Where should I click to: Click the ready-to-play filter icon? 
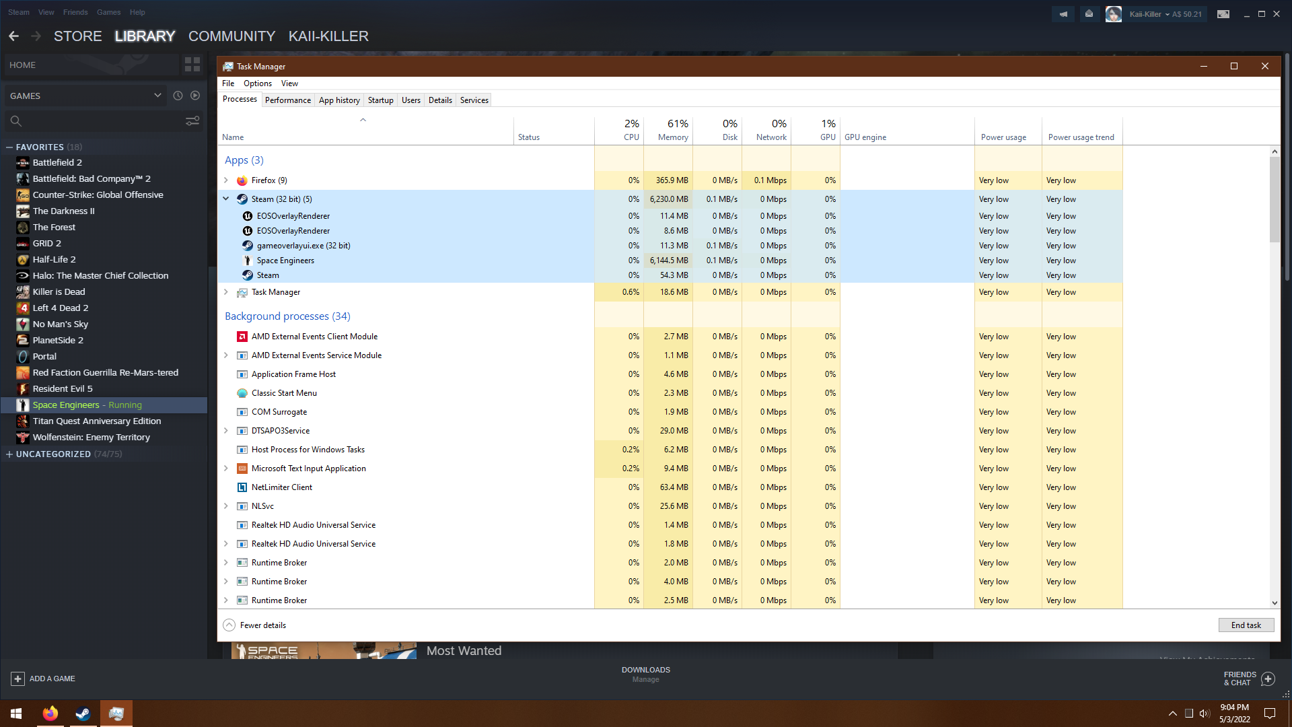point(195,96)
